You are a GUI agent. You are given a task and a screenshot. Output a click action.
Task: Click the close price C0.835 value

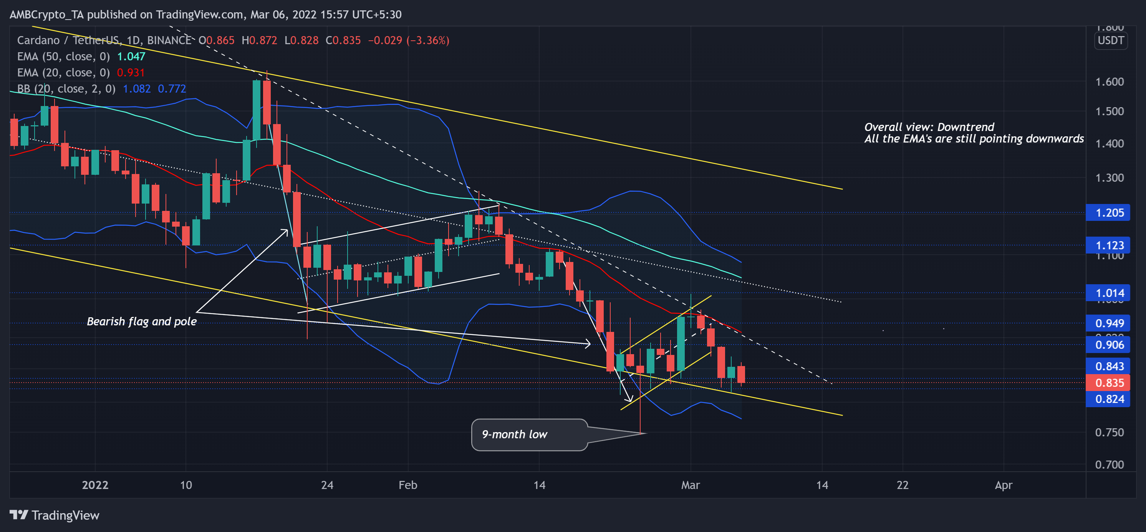pos(343,40)
